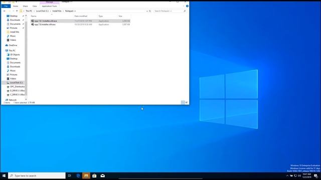Open the File ribbon tab
The width and height of the screenshot is (321, 180).
click(x=6, y=6)
